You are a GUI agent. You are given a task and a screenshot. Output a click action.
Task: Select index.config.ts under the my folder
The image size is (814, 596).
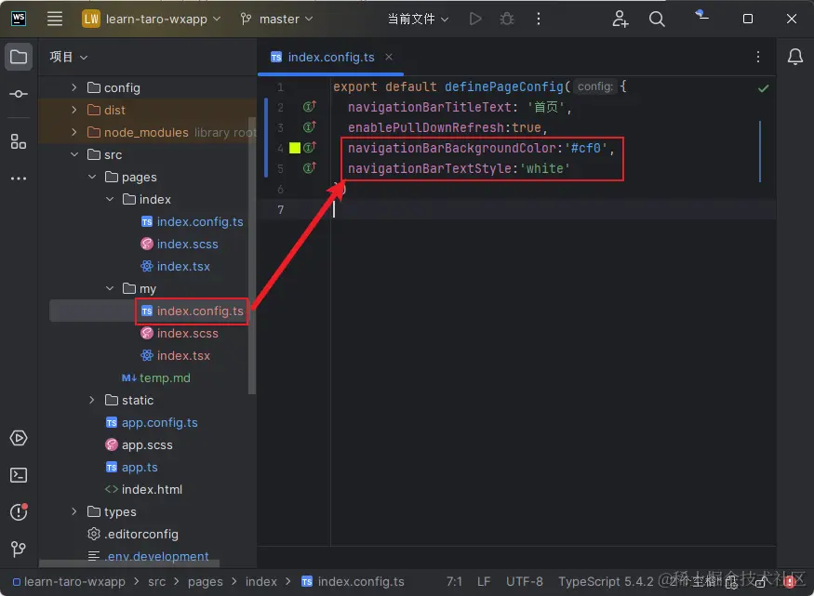192,311
